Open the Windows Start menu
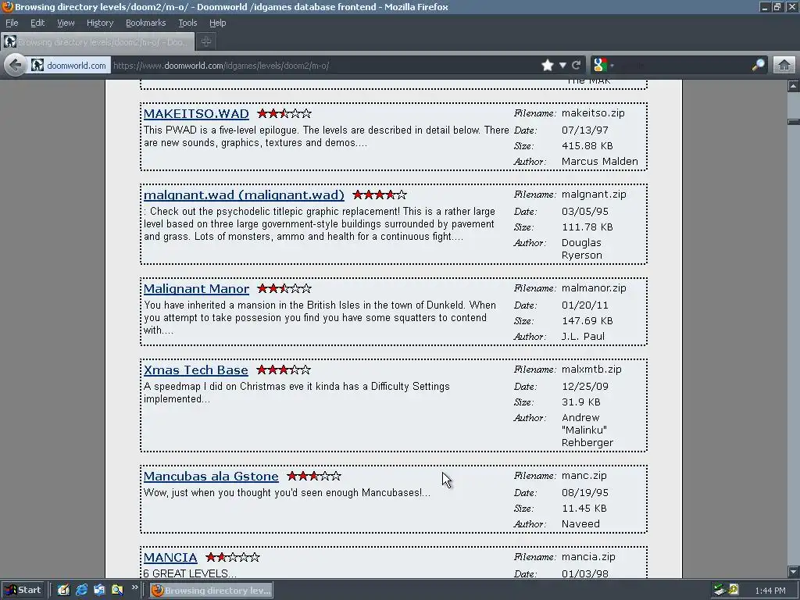 click(23, 590)
